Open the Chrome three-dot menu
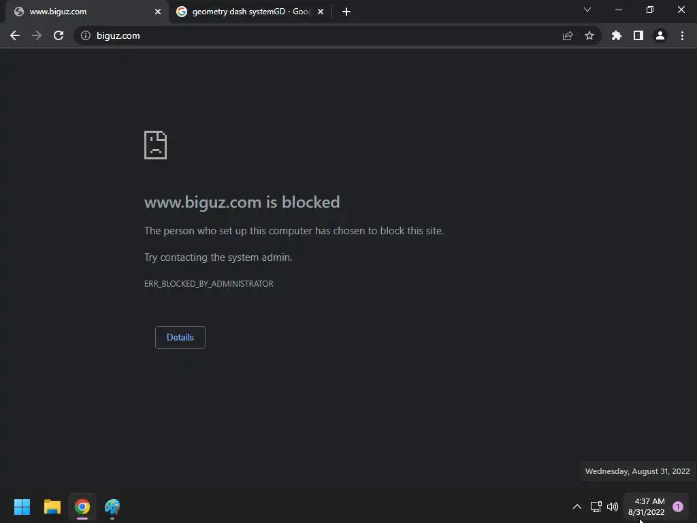697x523 pixels. pos(682,35)
